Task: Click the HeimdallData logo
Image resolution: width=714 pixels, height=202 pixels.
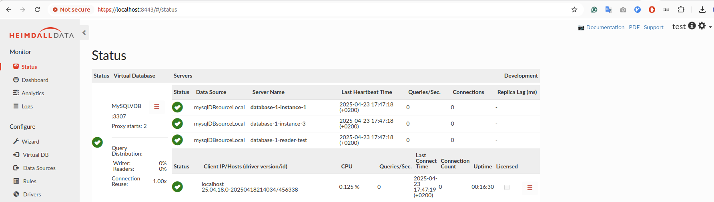Action: click(x=41, y=33)
